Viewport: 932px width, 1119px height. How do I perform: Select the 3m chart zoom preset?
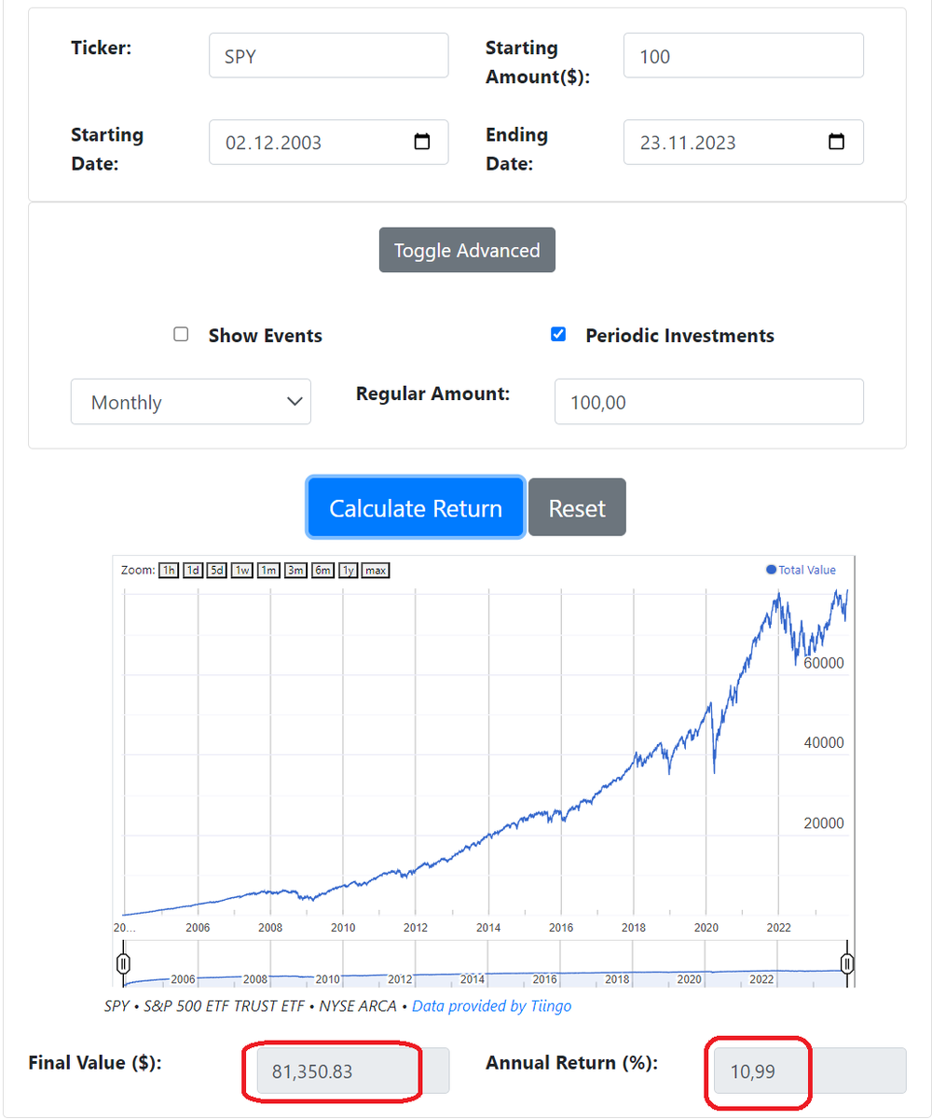(294, 570)
